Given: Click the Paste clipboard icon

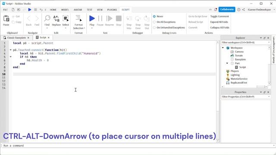Looking at the screenshot, I should 6,19.
